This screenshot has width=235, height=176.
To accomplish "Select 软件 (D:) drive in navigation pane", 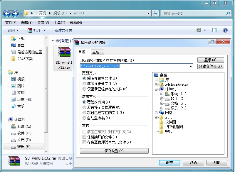I will tap(21, 133).
